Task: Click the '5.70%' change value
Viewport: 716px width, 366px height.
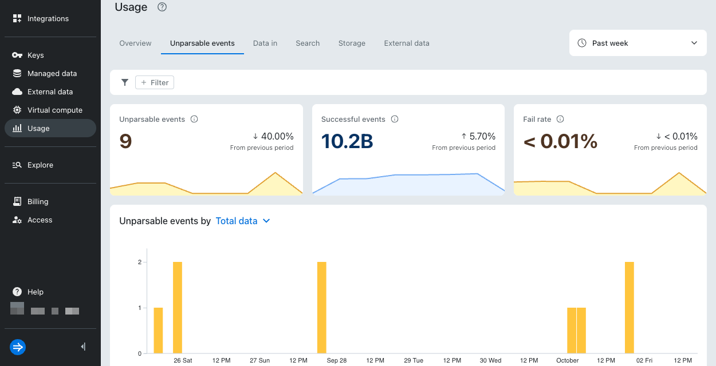Action: [482, 137]
